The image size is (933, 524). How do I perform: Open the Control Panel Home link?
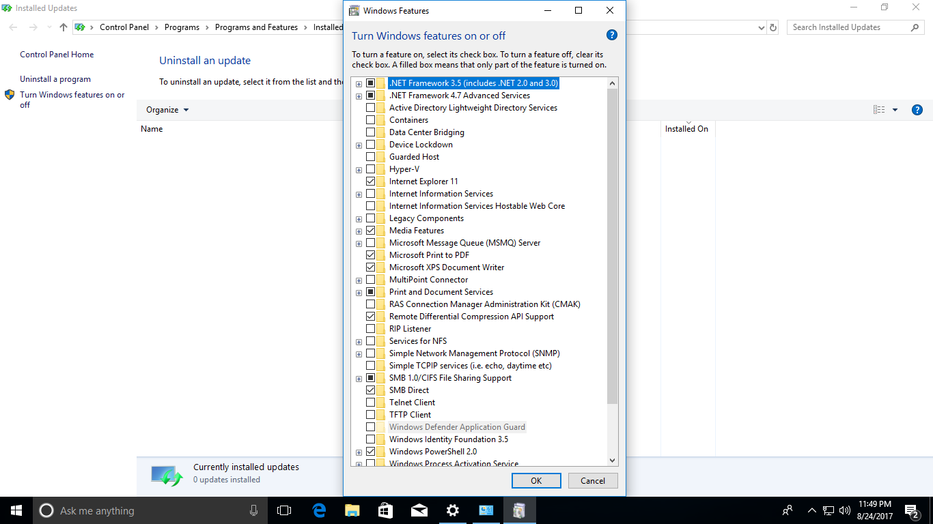(x=57, y=55)
